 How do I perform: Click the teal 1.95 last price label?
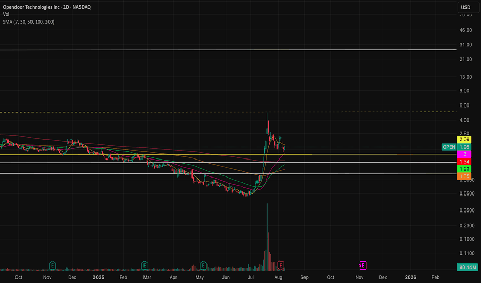[x=464, y=147]
